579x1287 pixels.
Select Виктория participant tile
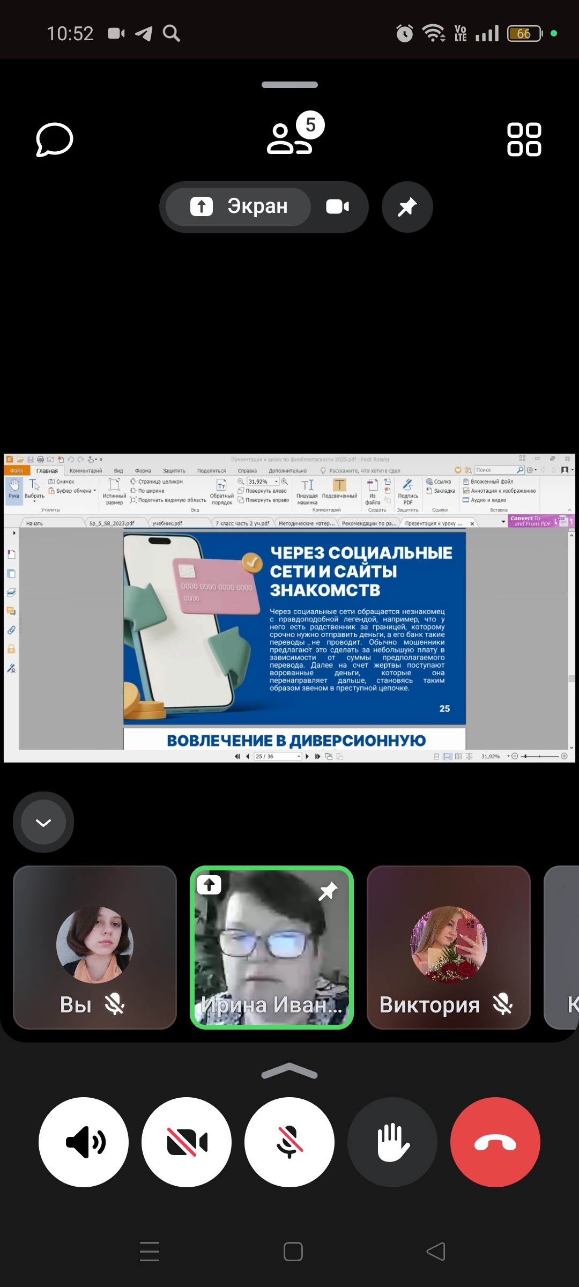tap(449, 948)
